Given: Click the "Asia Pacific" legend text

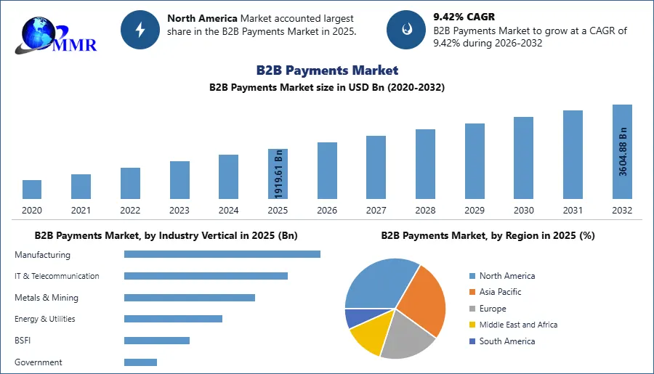Looking at the screenshot, I should coord(500,292).
